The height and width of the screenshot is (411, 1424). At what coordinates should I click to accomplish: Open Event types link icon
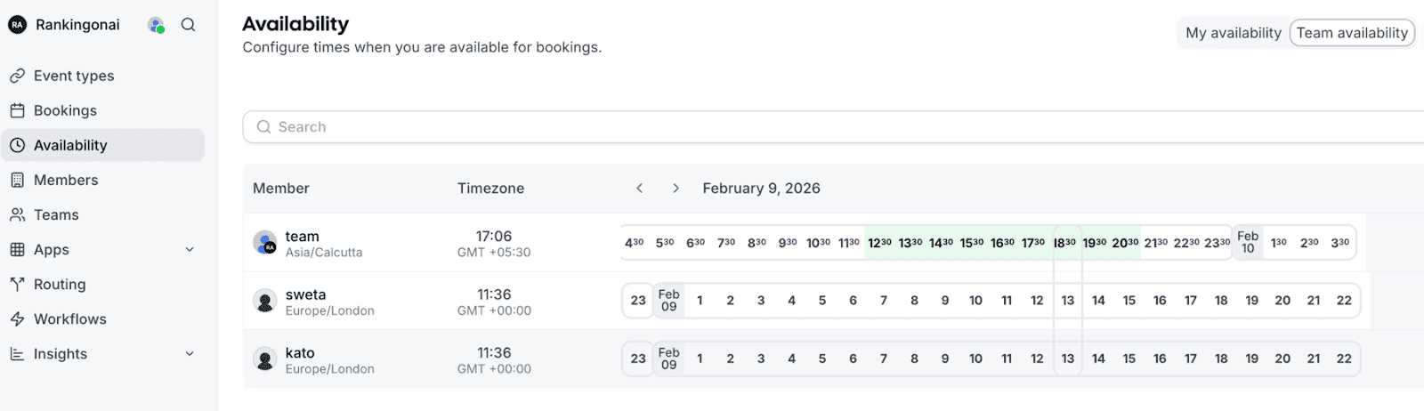(x=17, y=76)
